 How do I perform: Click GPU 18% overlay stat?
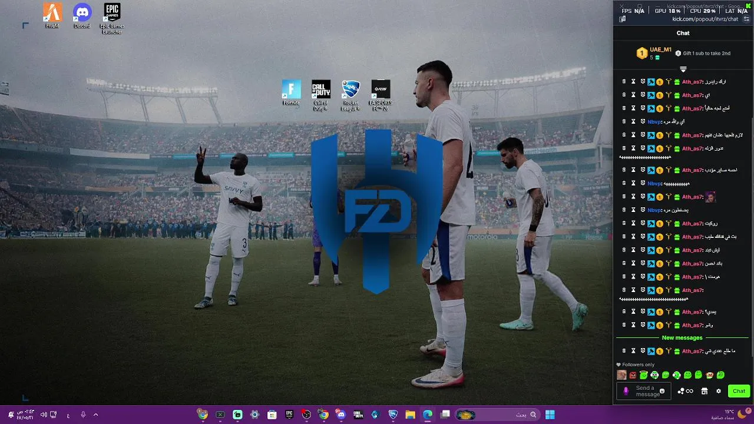[x=667, y=11]
